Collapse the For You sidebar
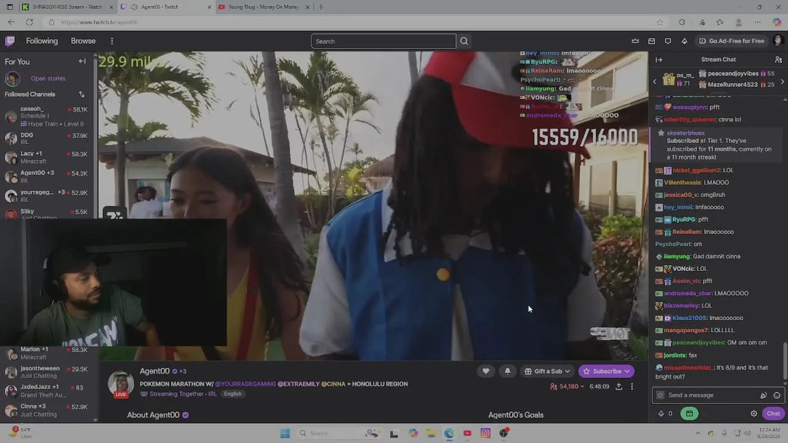This screenshot has height=443, width=788. point(82,62)
